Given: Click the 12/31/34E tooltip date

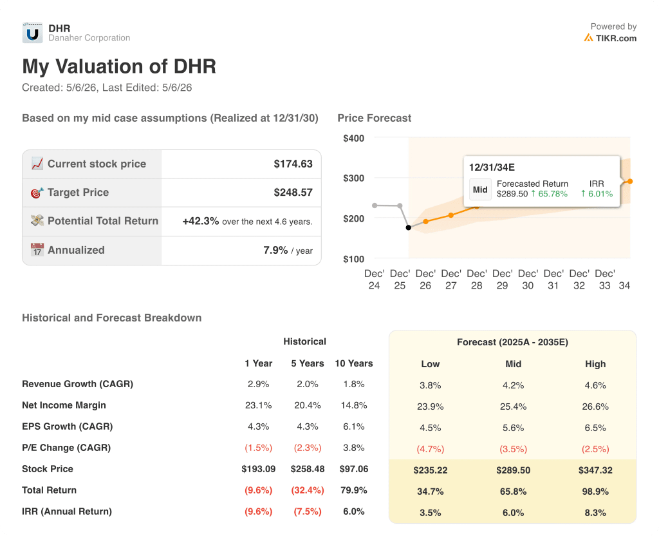Looking at the screenshot, I should 492,167.
